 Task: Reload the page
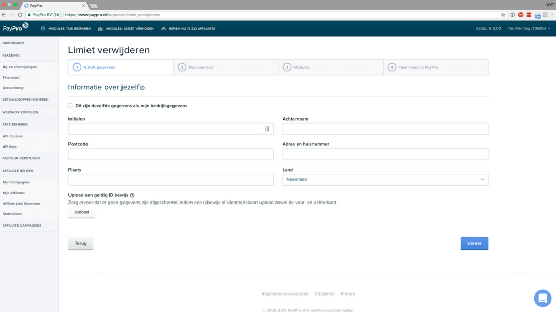(x=20, y=15)
